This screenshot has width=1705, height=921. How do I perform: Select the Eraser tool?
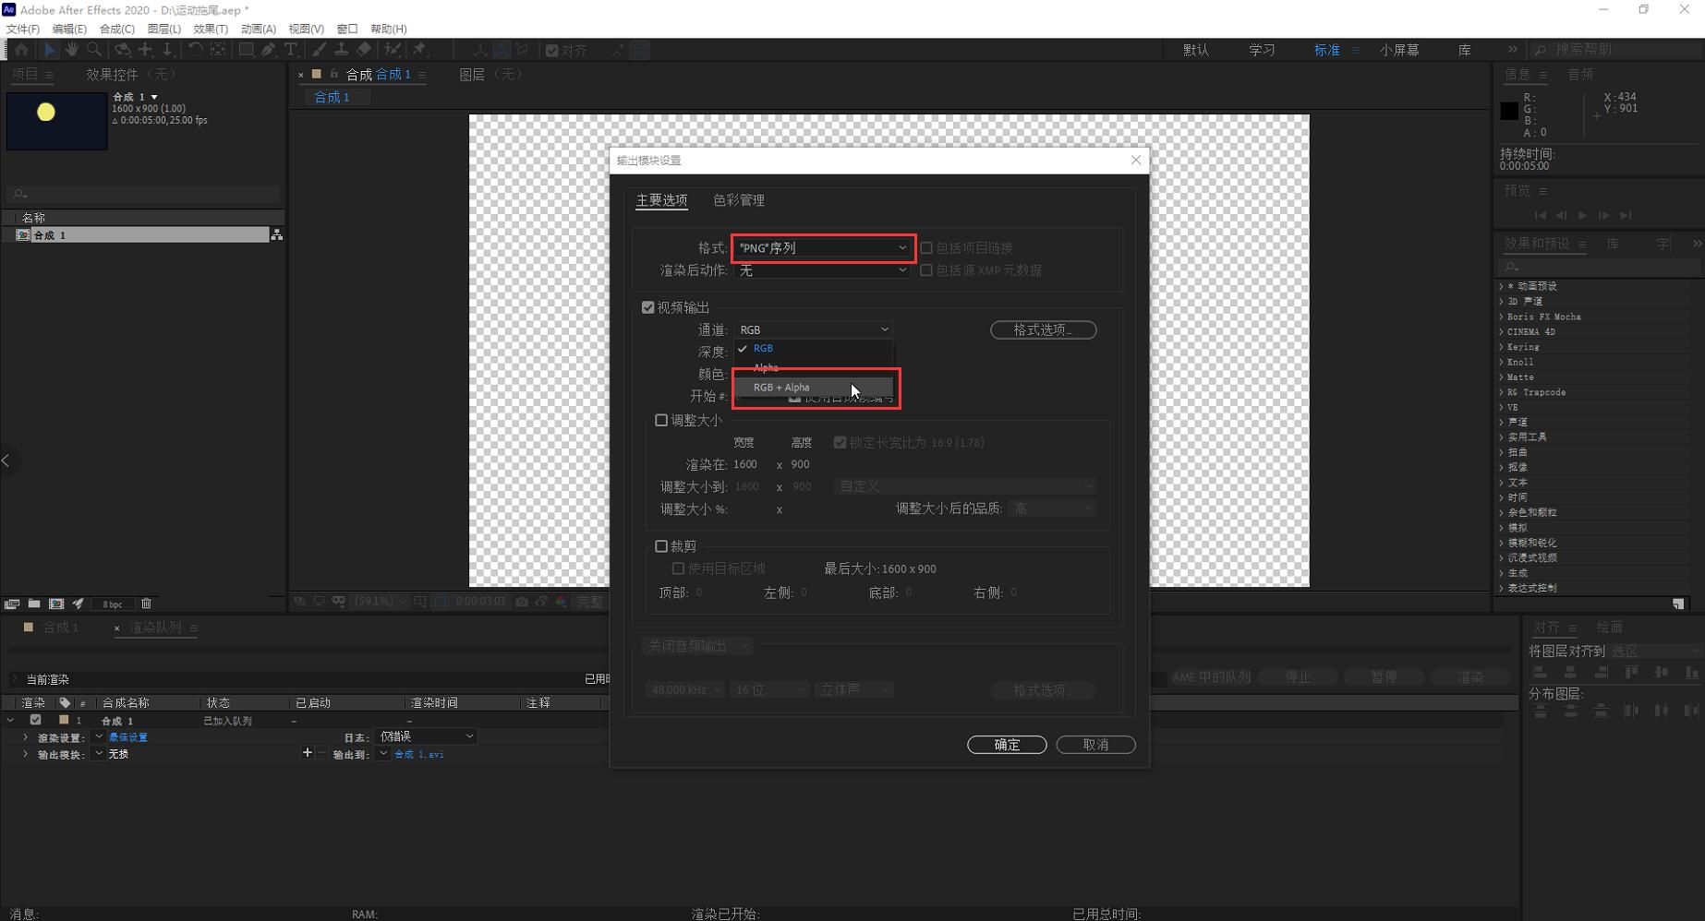364,50
